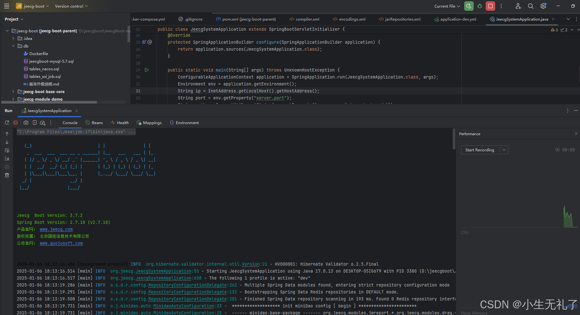This screenshot has width=580, height=315.
Task: Click the override gutter icon on line 25
Action: click(x=144, y=42)
